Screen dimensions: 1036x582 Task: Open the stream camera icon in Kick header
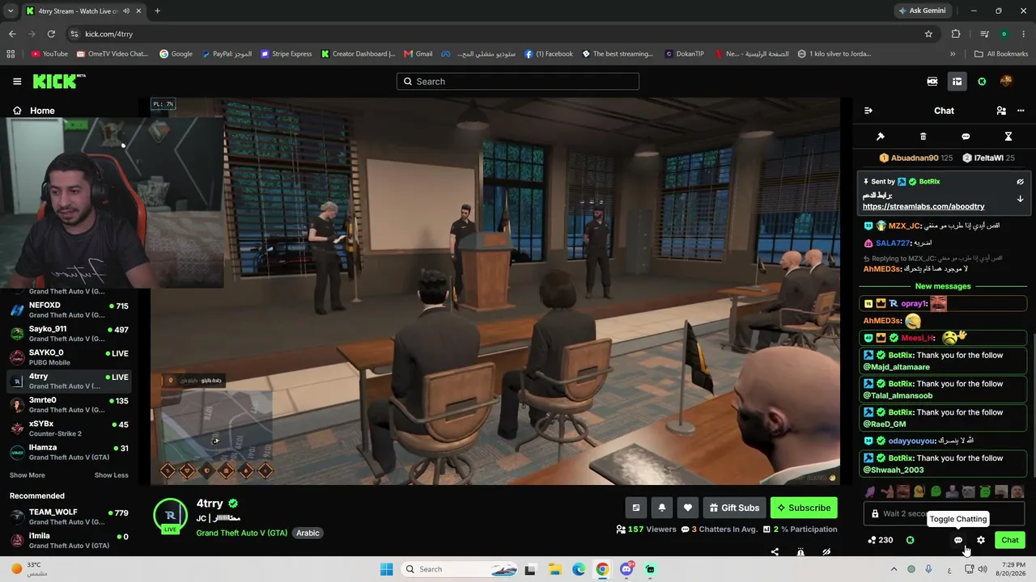tap(932, 82)
